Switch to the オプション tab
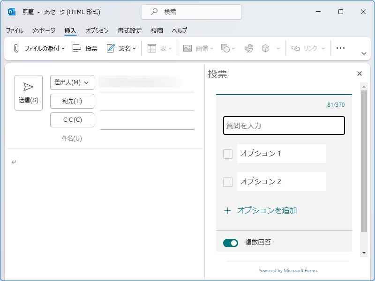 coord(97,30)
